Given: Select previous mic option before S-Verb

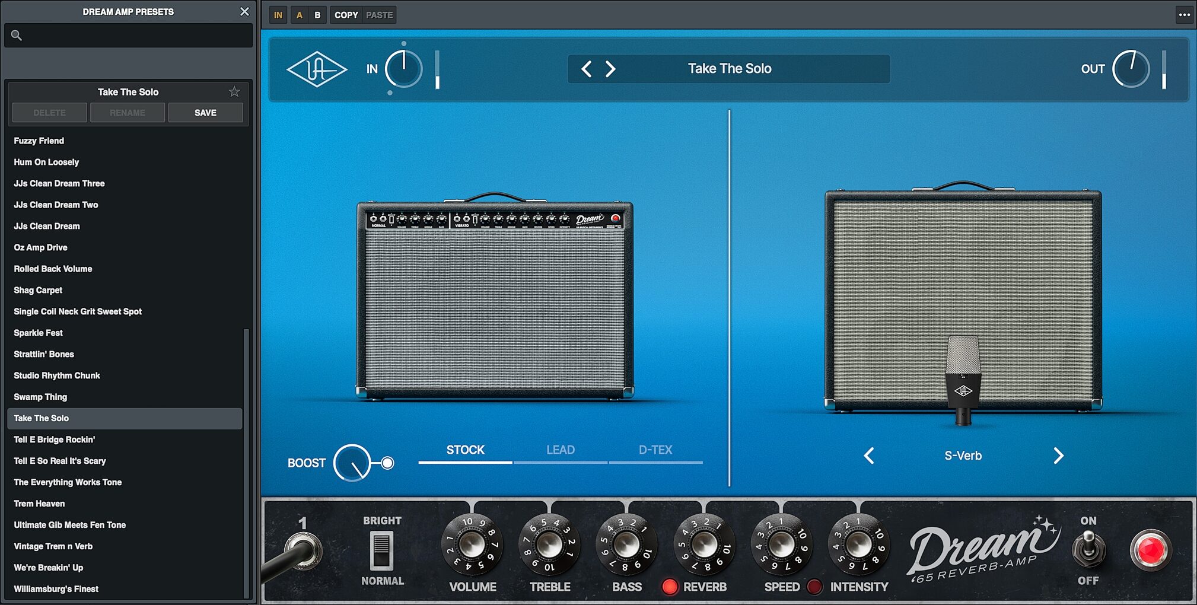Looking at the screenshot, I should 869,456.
